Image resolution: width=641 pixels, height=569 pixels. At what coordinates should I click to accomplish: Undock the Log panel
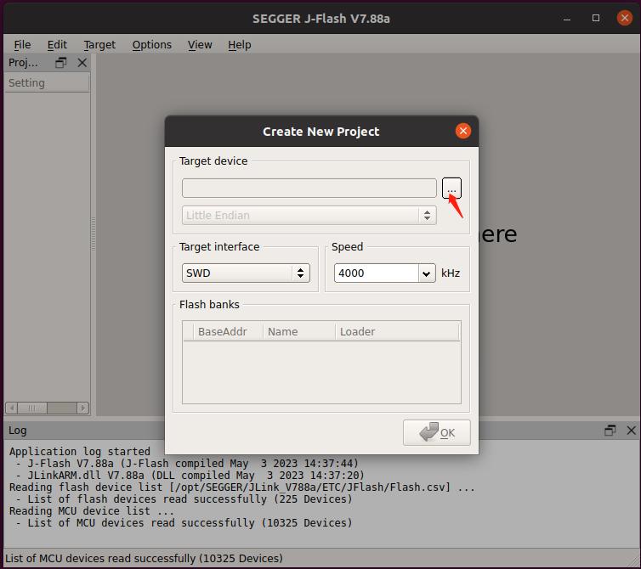[x=610, y=430]
